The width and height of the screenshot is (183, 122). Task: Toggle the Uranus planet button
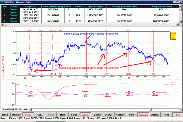point(109,115)
